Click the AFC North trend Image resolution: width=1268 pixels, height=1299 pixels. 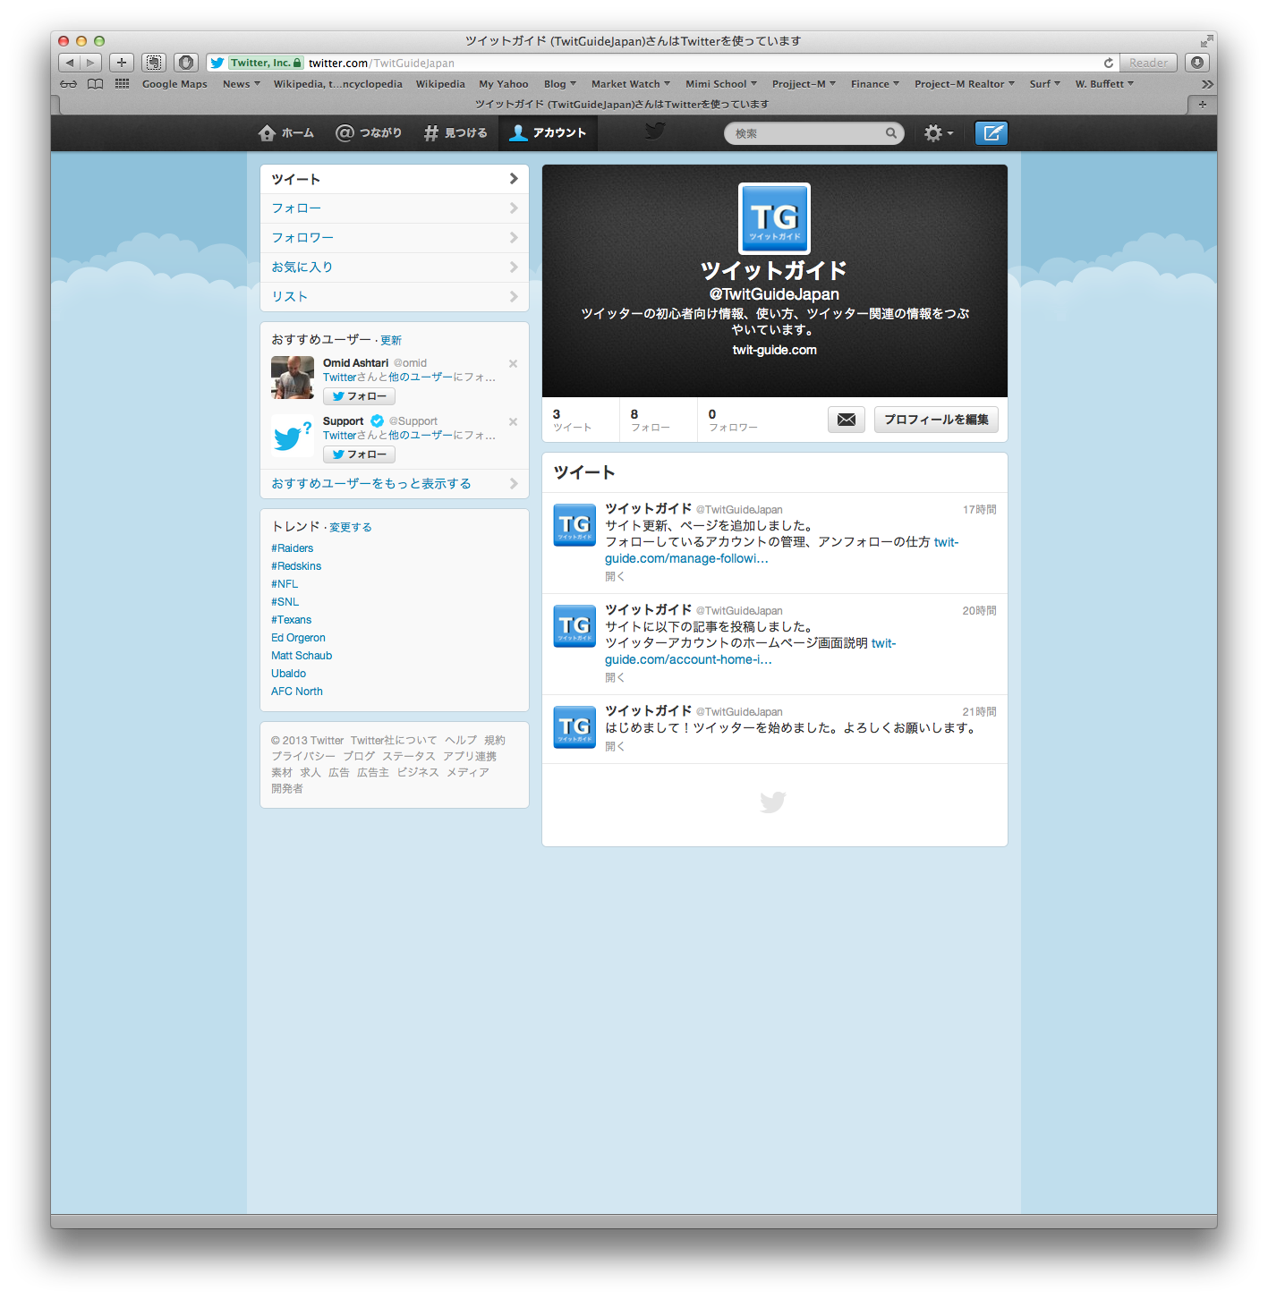(x=297, y=692)
